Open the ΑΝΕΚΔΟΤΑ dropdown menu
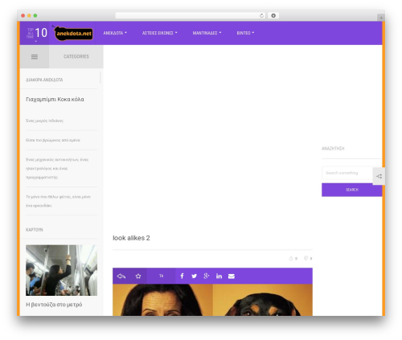Screen dimensions: 402x340 click(x=115, y=33)
